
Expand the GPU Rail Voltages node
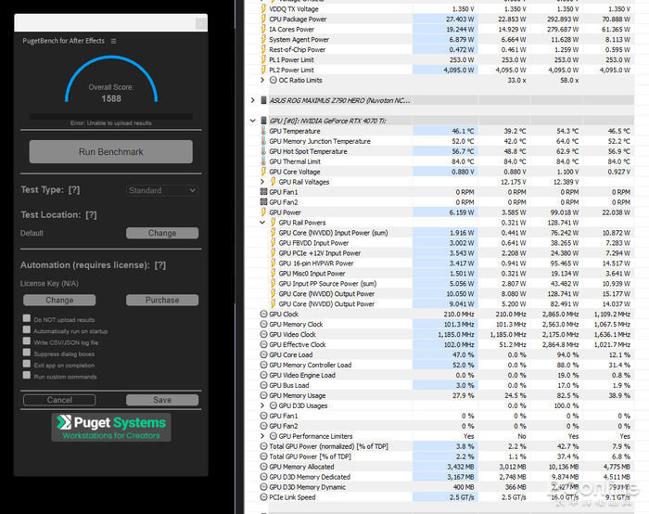click(262, 182)
